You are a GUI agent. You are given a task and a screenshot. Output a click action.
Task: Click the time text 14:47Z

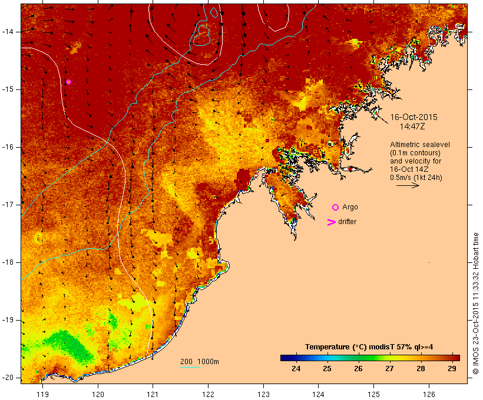pos(412,126)
